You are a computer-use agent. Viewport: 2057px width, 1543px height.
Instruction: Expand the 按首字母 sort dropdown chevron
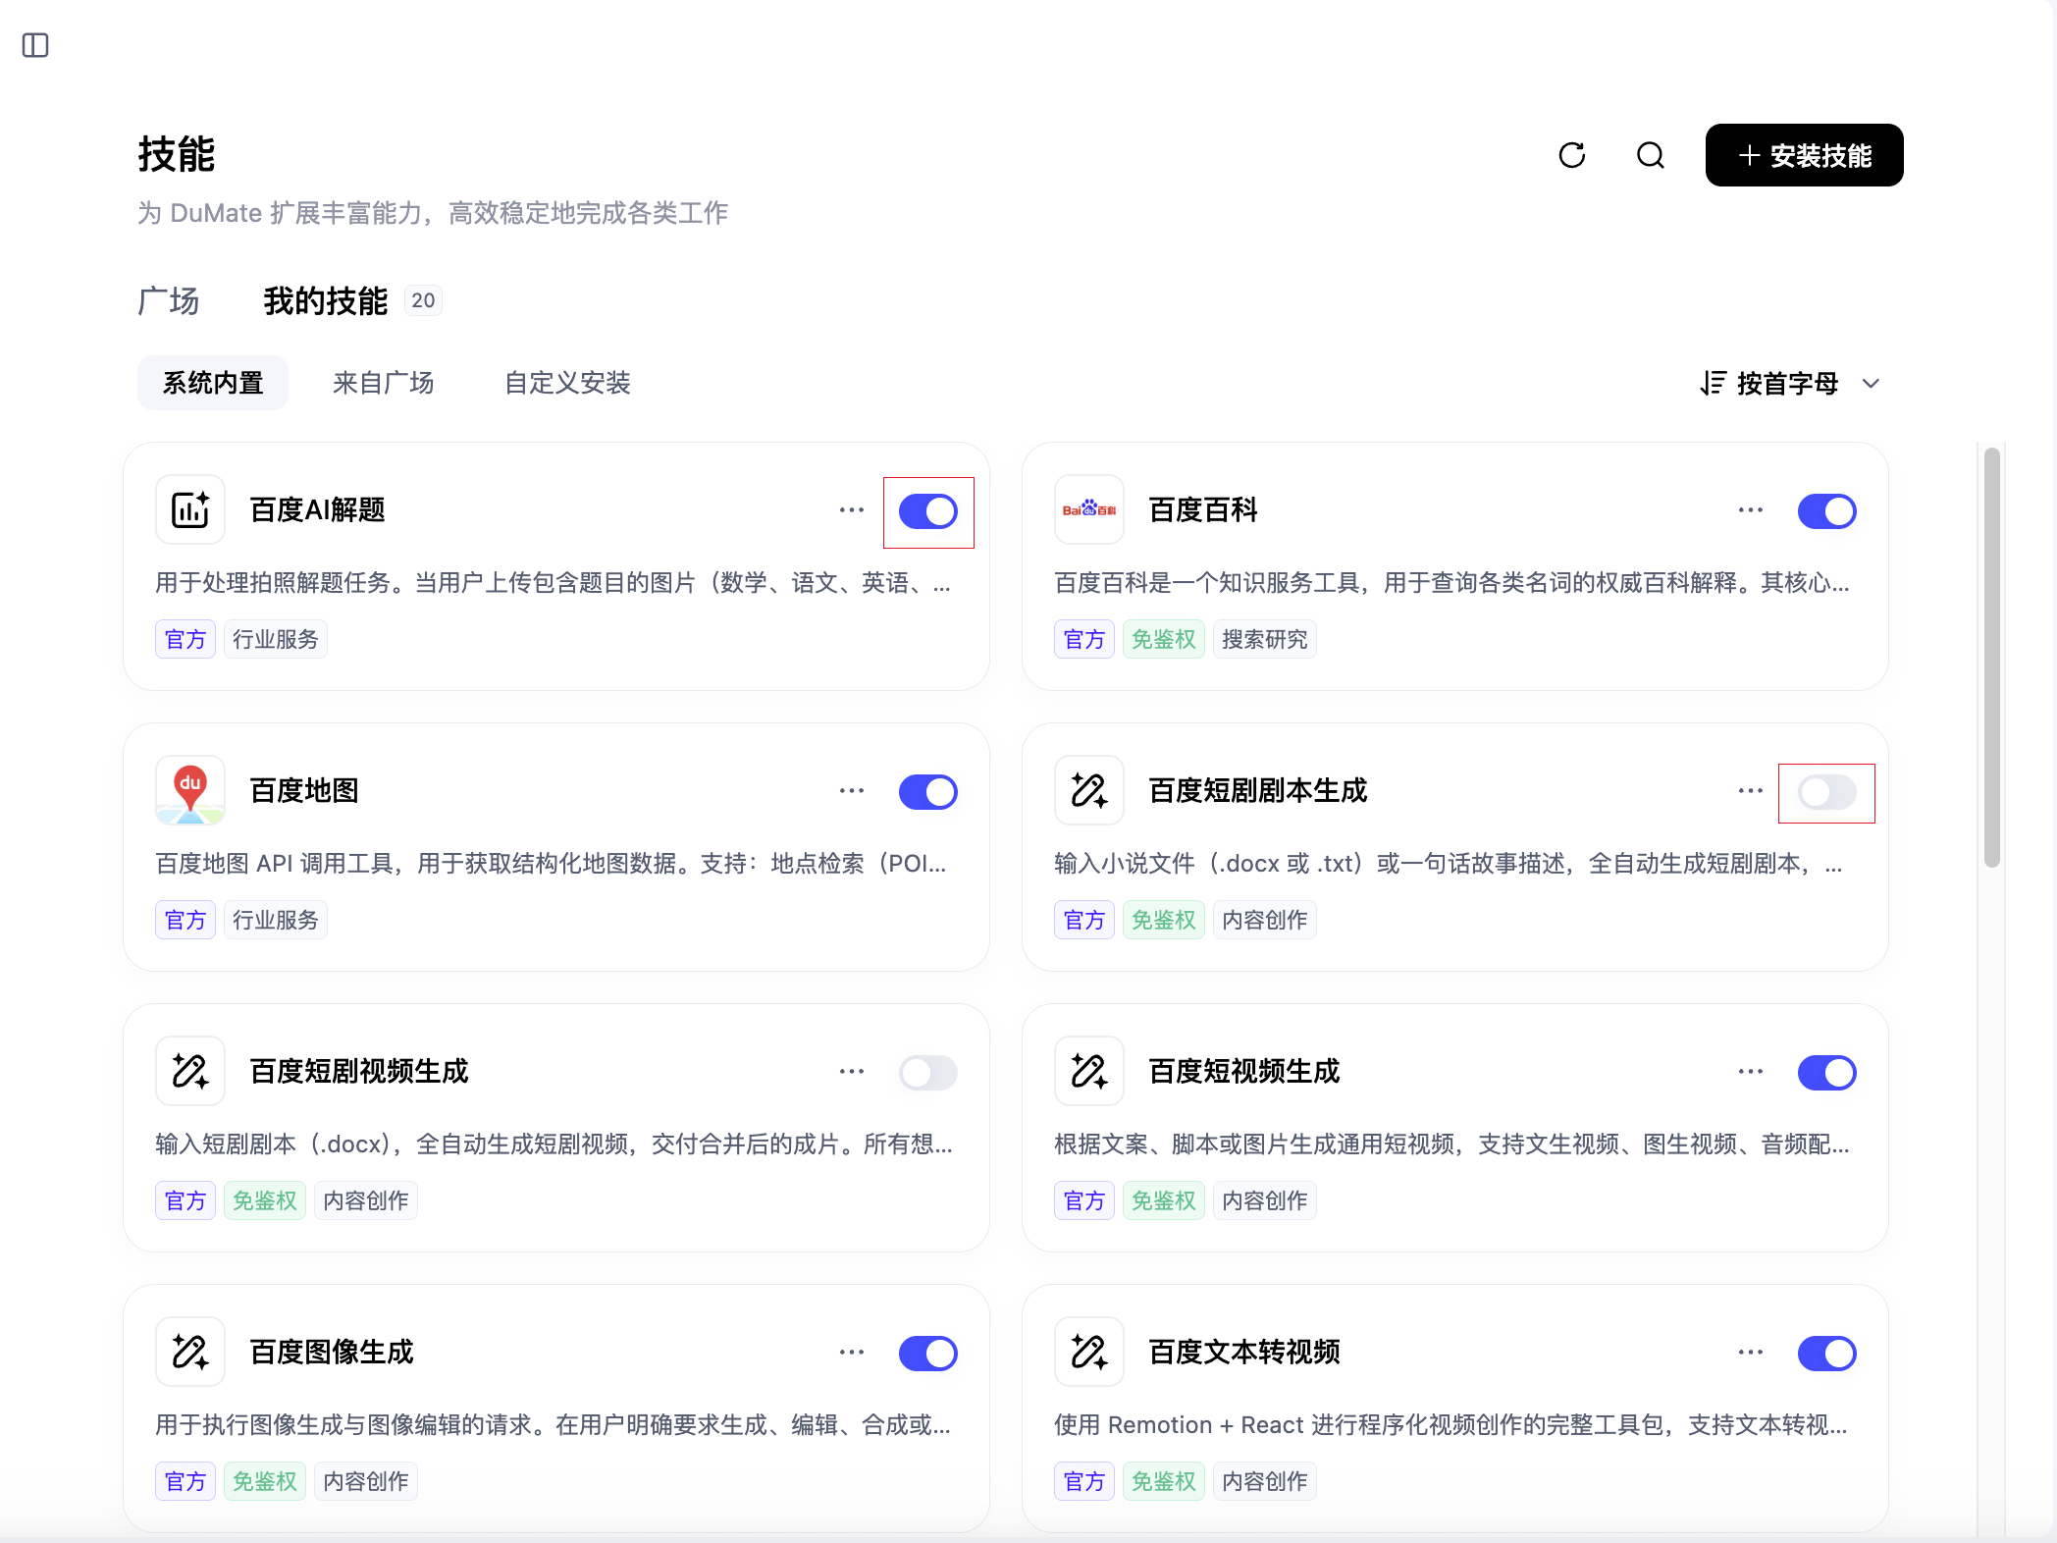1871,384
